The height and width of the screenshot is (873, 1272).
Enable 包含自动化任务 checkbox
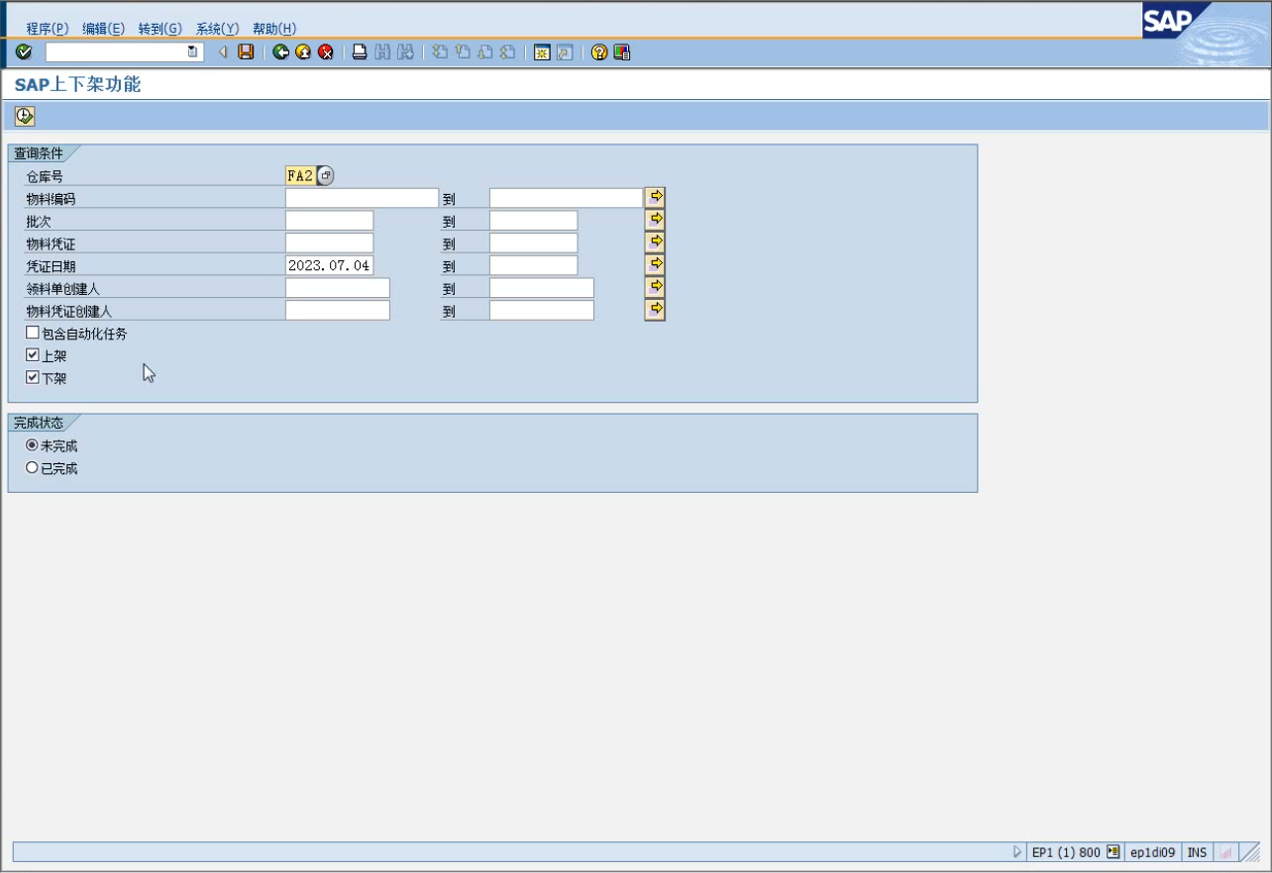[33, 334]
